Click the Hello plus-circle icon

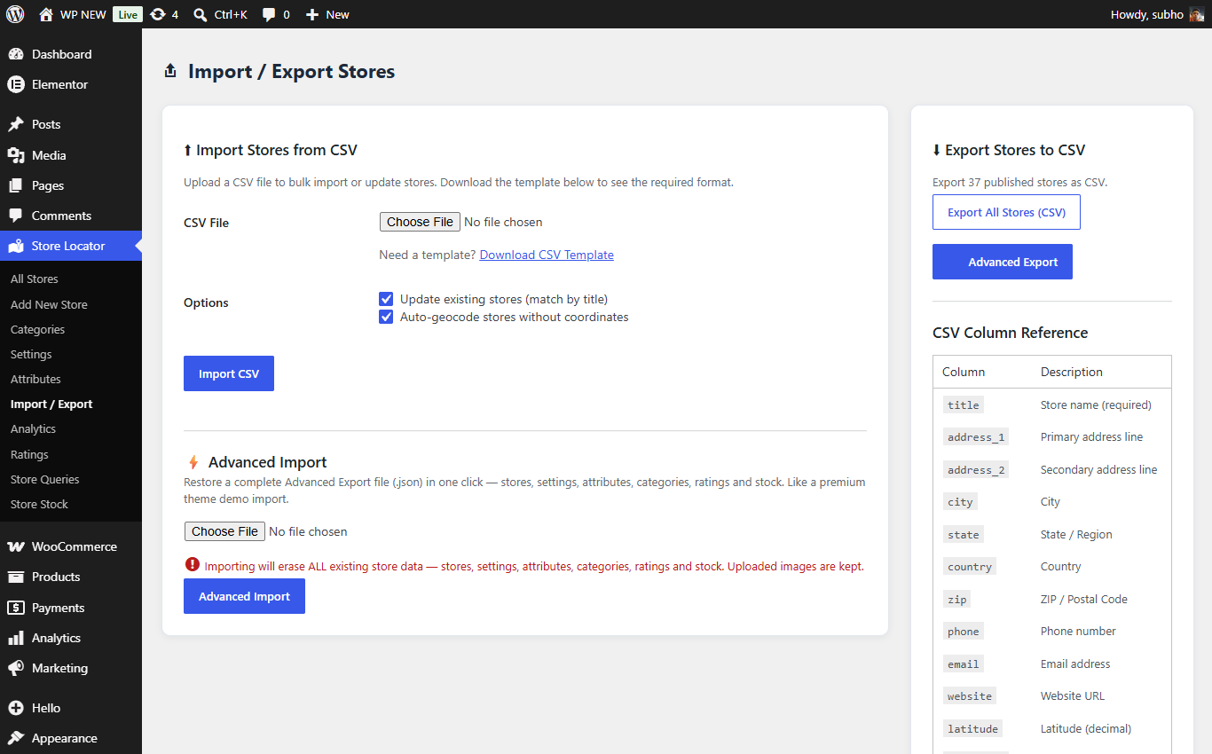[x=16, y=708]
